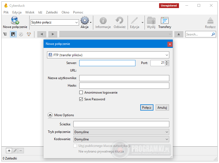Click the Nie wybrano prywatnego klucza text
The image size is (219, 163).
click(x=101, y=151)
